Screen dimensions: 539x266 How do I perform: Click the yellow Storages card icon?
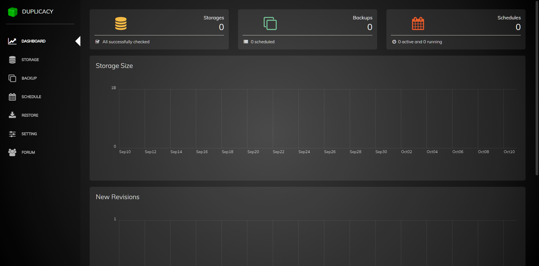pyautogui.click(x=121, y=24)
